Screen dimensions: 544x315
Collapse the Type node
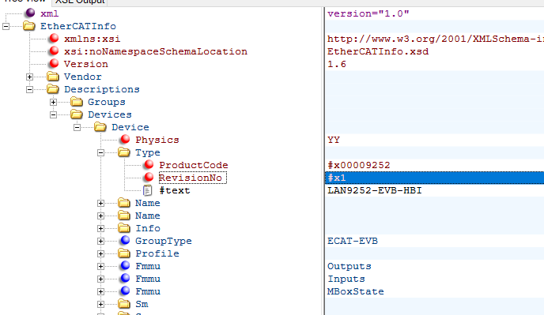pos(100,153)
